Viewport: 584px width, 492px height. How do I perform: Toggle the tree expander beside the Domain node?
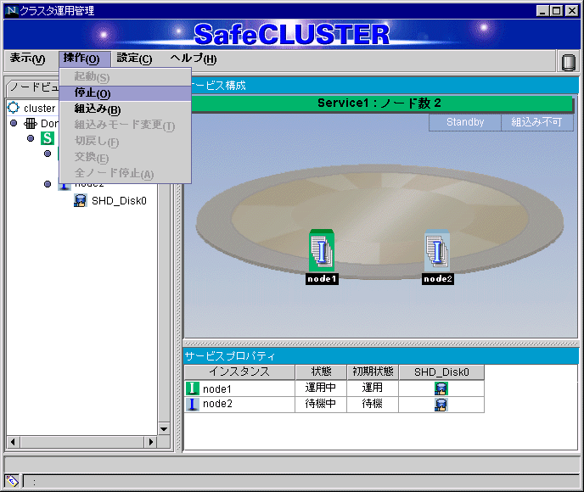point(14,124)
